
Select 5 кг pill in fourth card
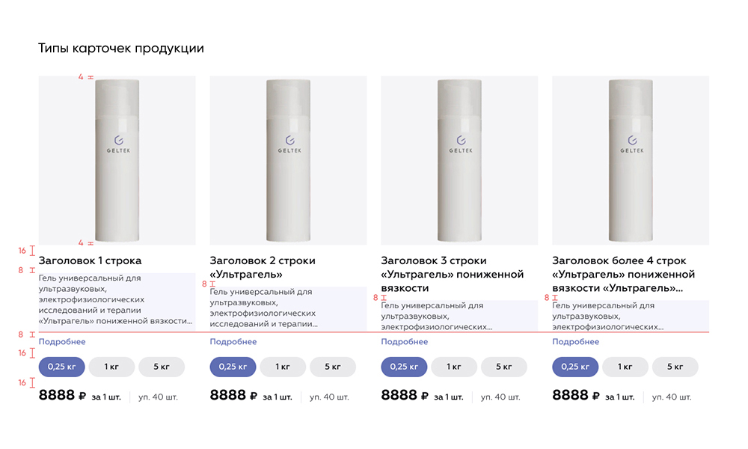675,367
